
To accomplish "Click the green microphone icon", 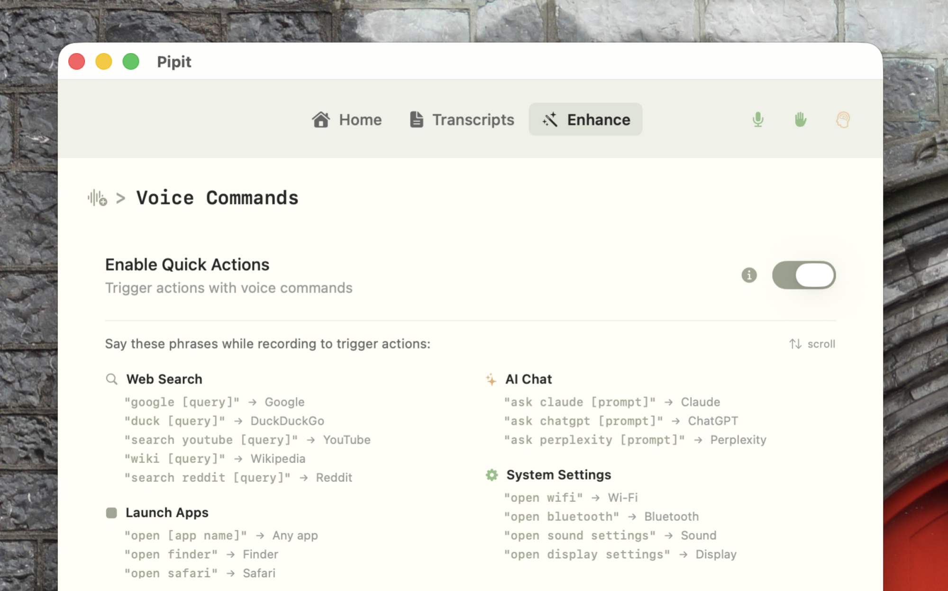I will (758, 120).
